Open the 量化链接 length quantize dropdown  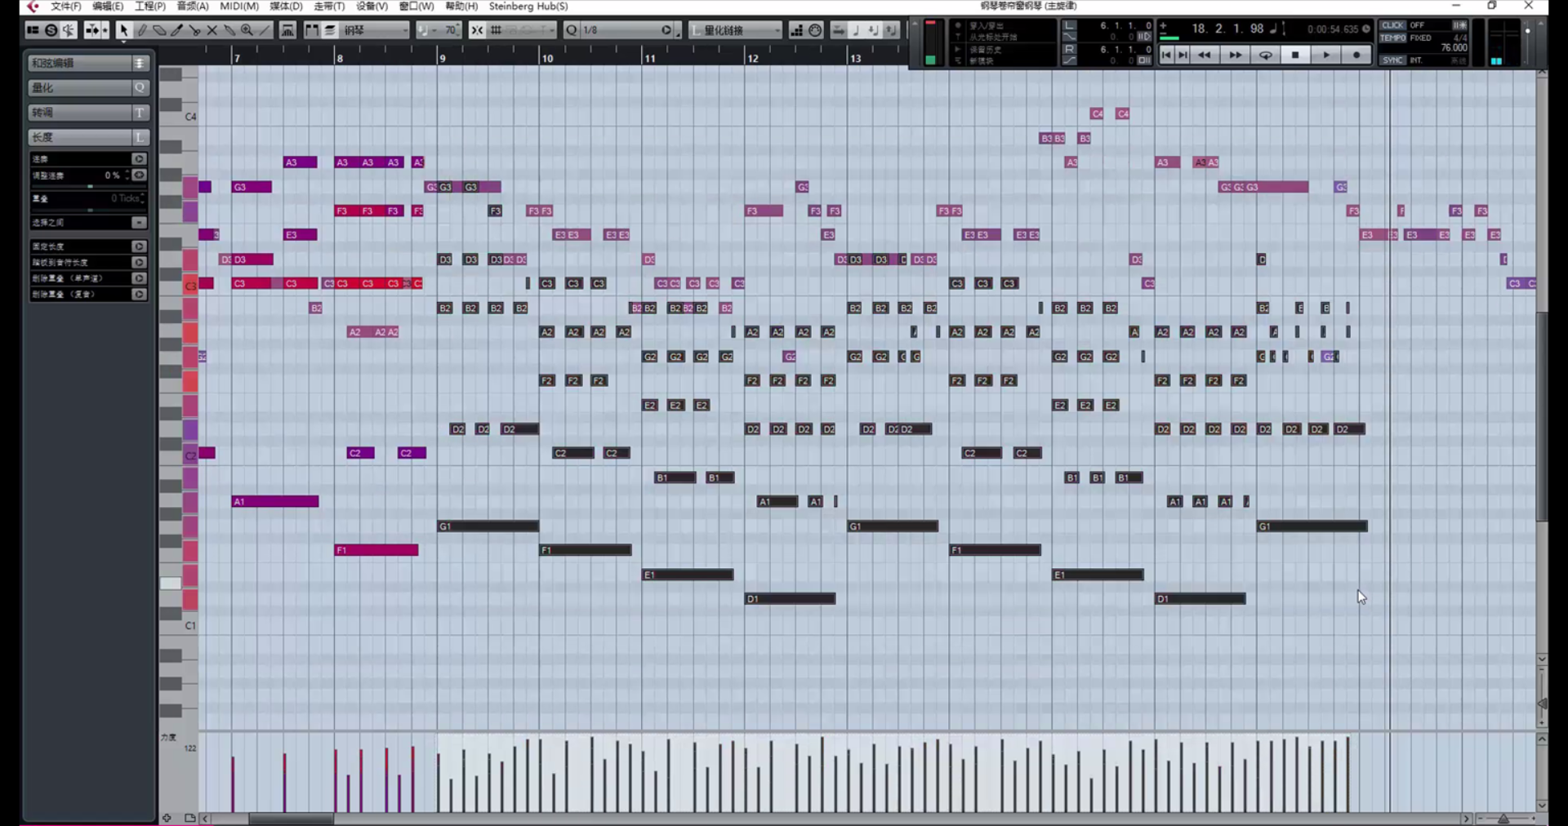[736, 30]
